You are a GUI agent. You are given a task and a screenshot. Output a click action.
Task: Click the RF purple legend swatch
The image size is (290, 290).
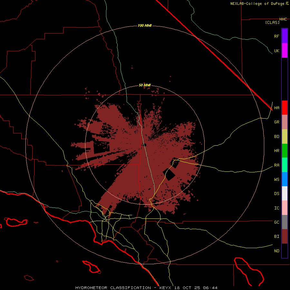(285, 36)
